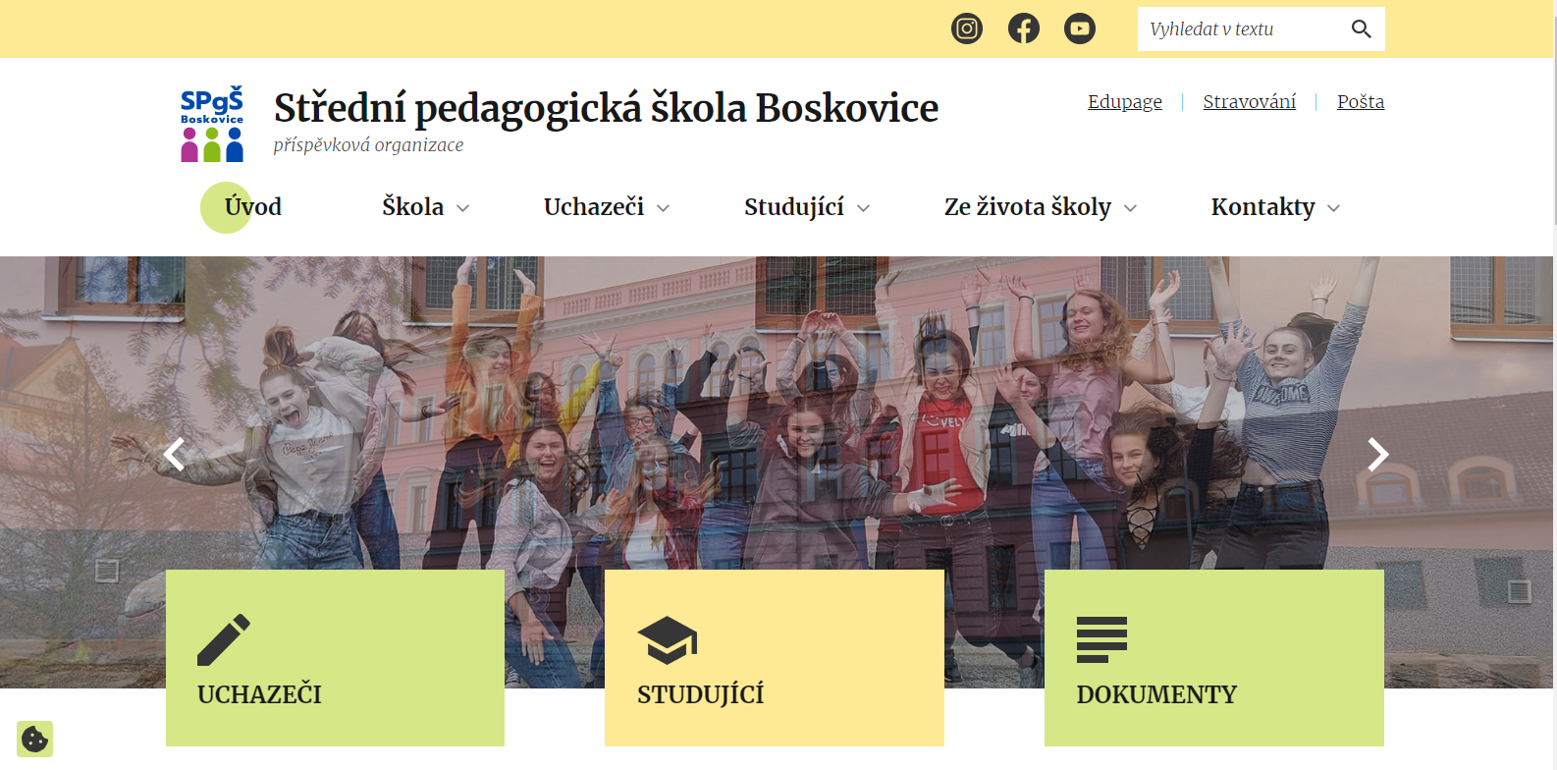Open the school's Facebook page icon
The image size is (1557, 770).
pos(1024,28)
